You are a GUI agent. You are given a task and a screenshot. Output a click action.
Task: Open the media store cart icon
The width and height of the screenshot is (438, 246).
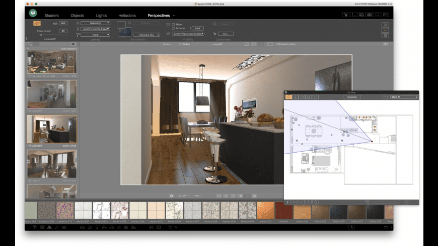(345, 15)
